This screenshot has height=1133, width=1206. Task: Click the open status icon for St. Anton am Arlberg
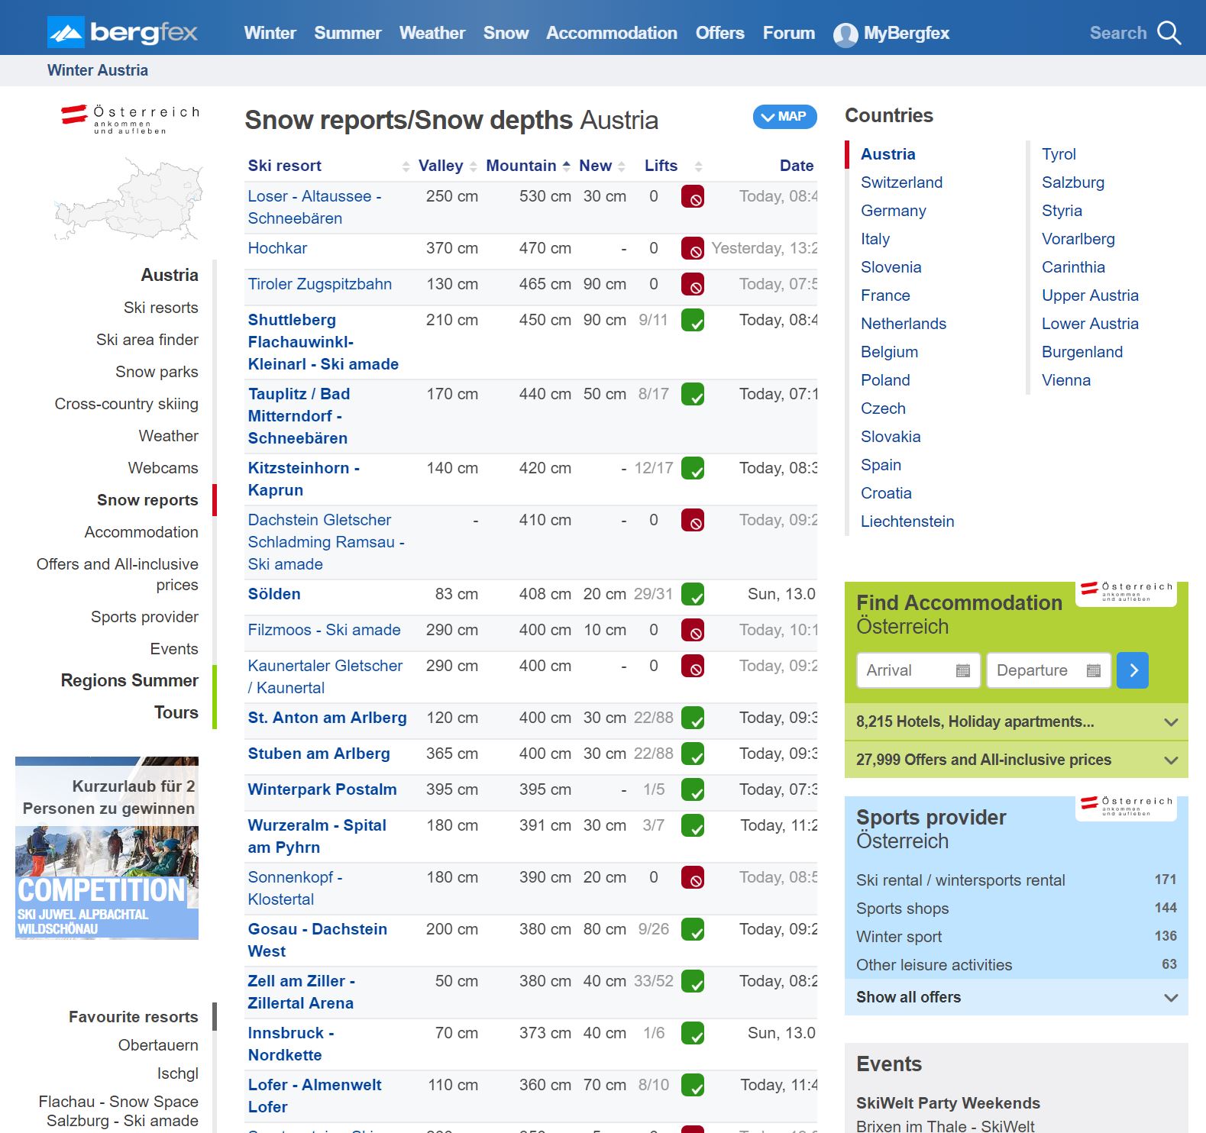point(693,718)
